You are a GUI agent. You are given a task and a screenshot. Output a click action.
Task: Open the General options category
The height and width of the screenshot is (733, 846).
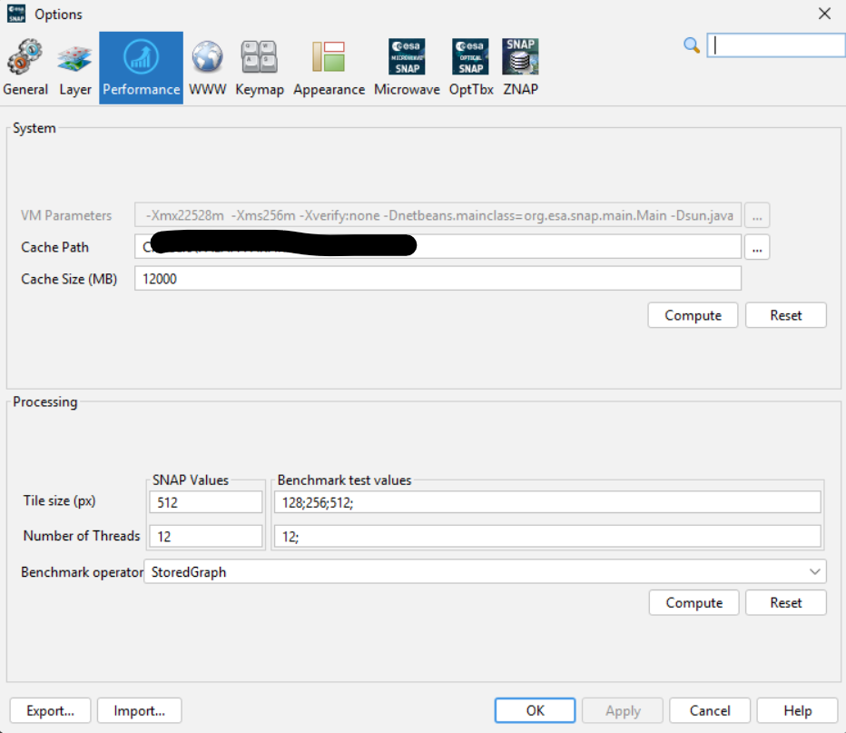25,68
